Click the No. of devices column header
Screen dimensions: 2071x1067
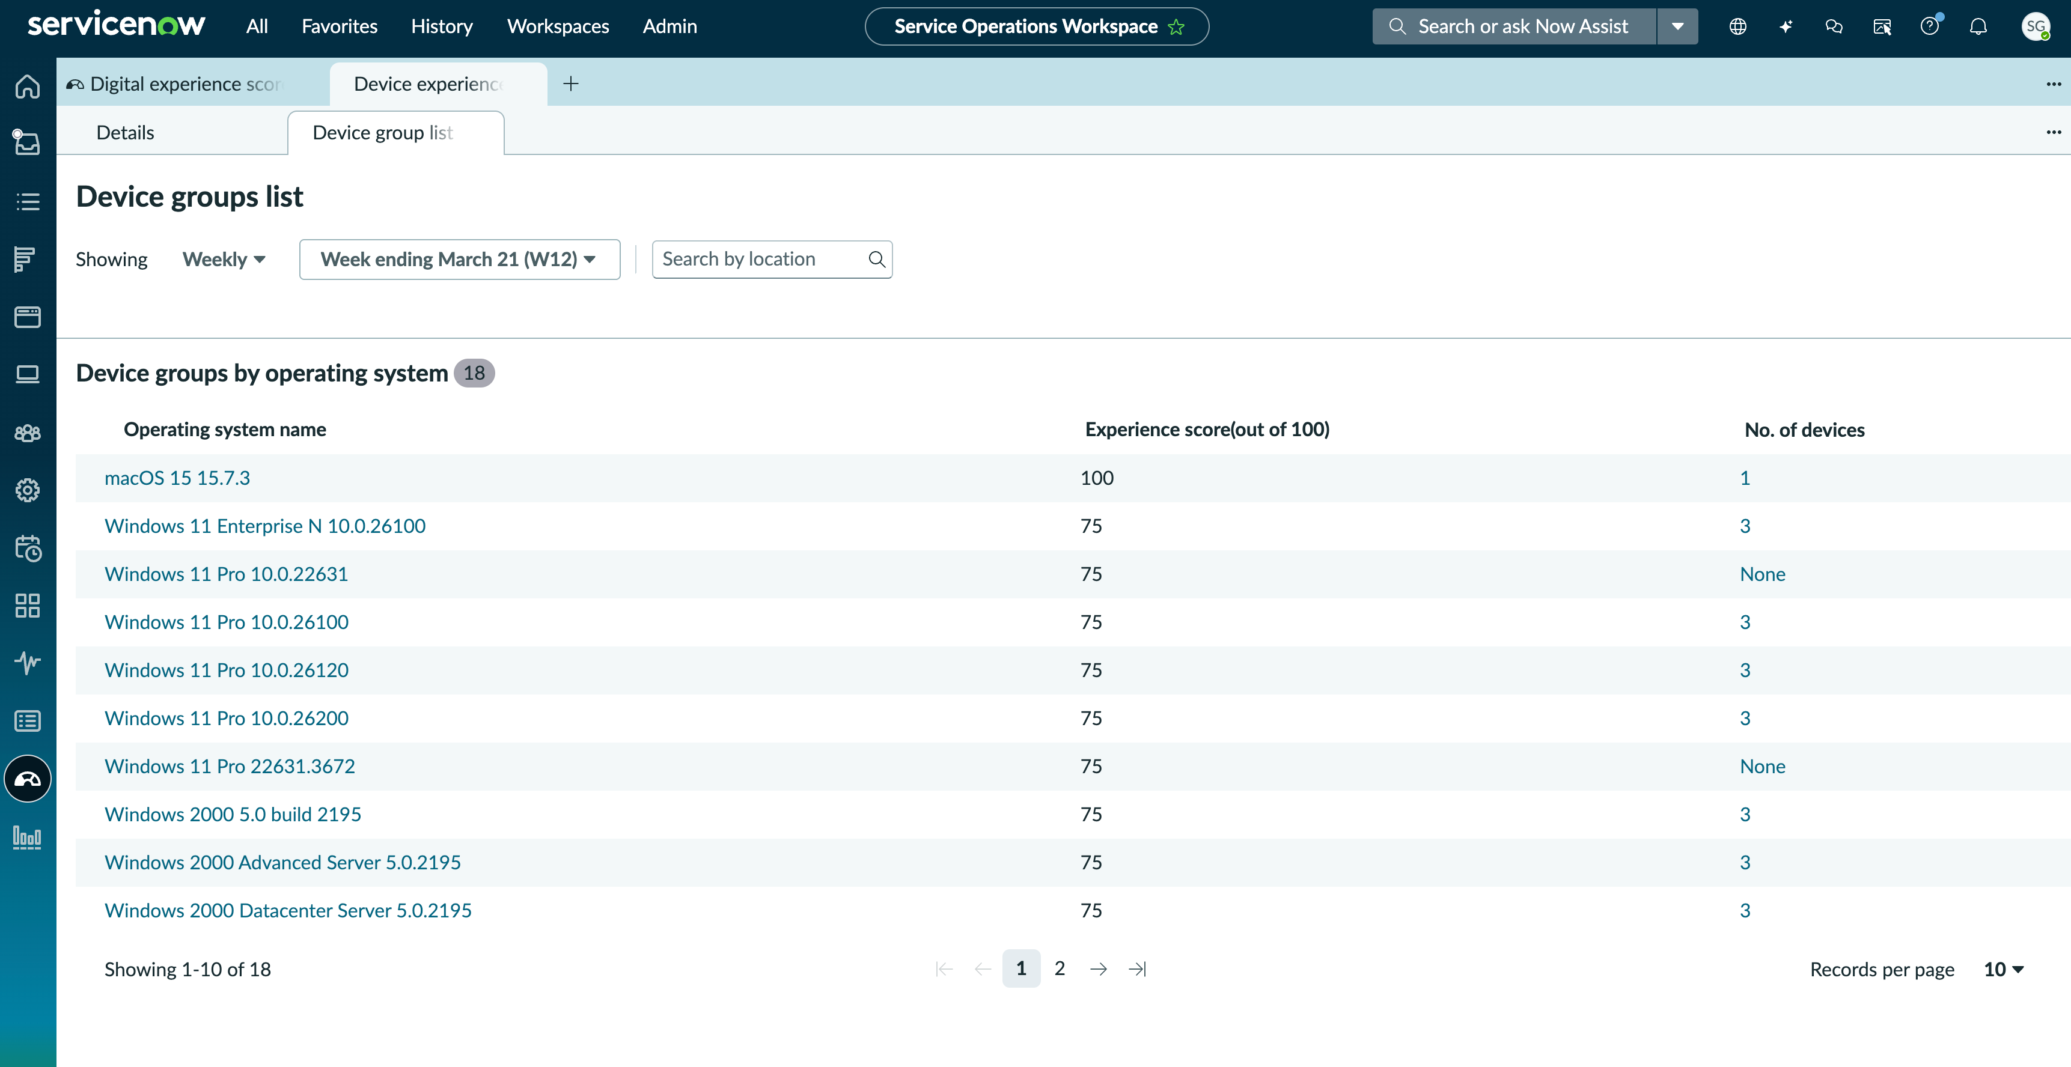(1804, 430)
